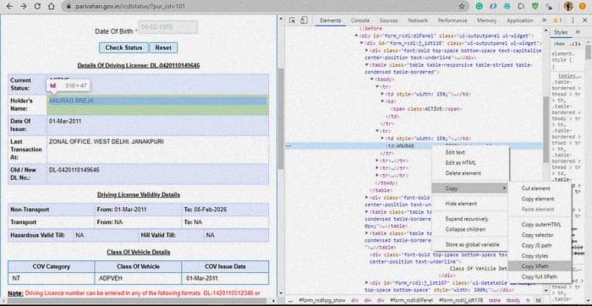Reload the parivahan page
Image resolution: width=592 pixels, height=306 pixels.
point(37,7)
